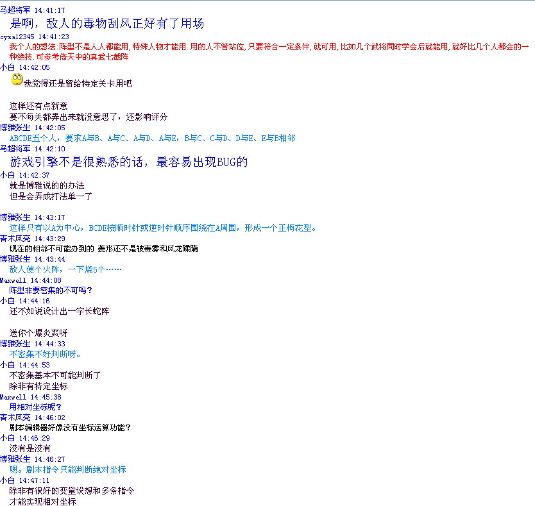Select sender line '小白 14:42:05'
535x506 pixels.
25,67
